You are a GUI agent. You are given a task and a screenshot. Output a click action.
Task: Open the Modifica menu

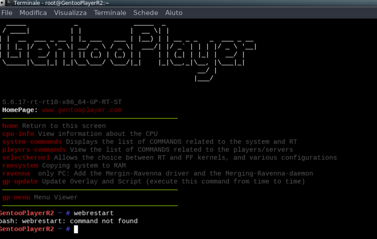[x=33, y=13]
